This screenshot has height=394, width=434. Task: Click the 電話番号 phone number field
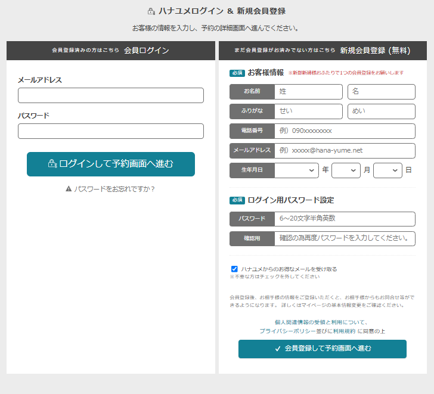(x=345, y=131)
